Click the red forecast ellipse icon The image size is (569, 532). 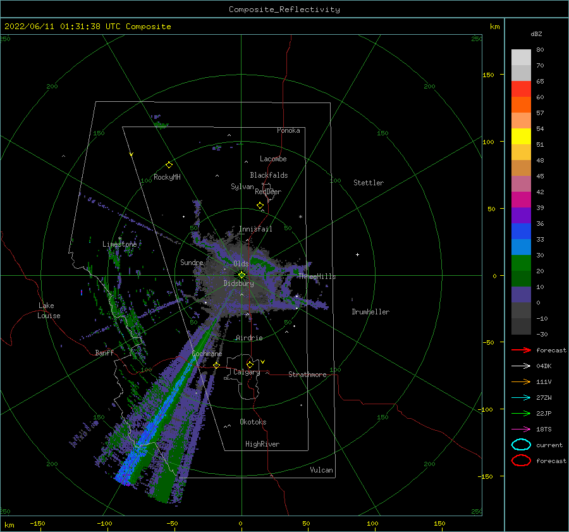[521, 461]
